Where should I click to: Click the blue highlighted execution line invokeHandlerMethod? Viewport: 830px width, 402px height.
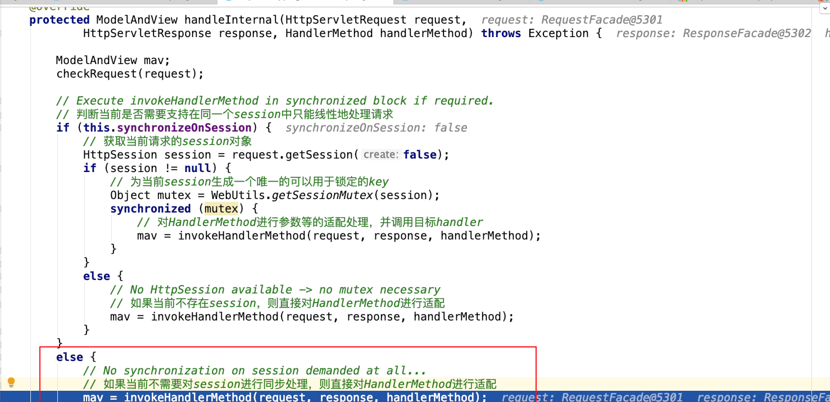click(415, 397)
